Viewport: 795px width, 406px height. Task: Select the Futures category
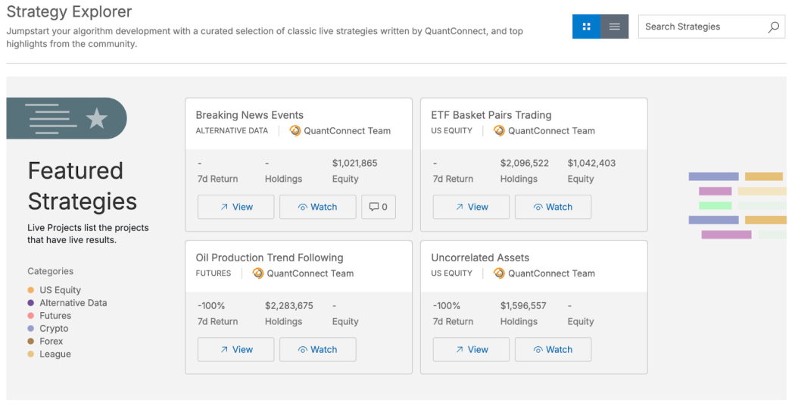(x=55, y=316)
